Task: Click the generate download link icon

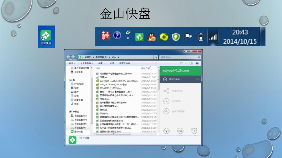Action: [x=166, y=111]
